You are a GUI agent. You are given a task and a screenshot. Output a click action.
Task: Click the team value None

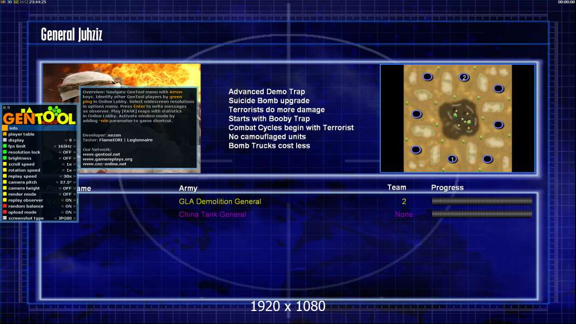point(404,214)
